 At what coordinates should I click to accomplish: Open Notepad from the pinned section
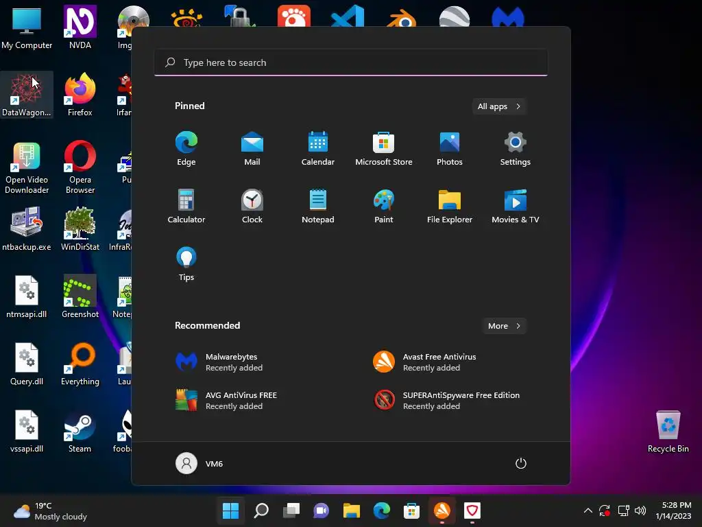[318, 207]
